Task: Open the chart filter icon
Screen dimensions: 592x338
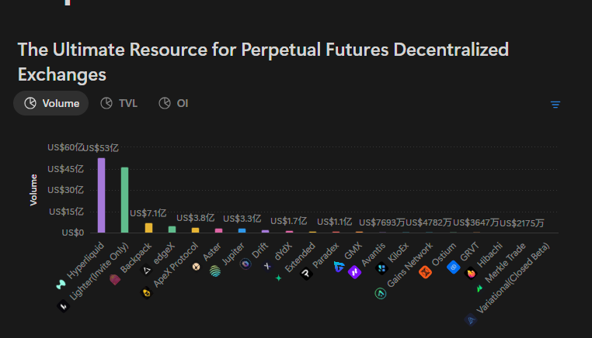Action: (555, 105)
